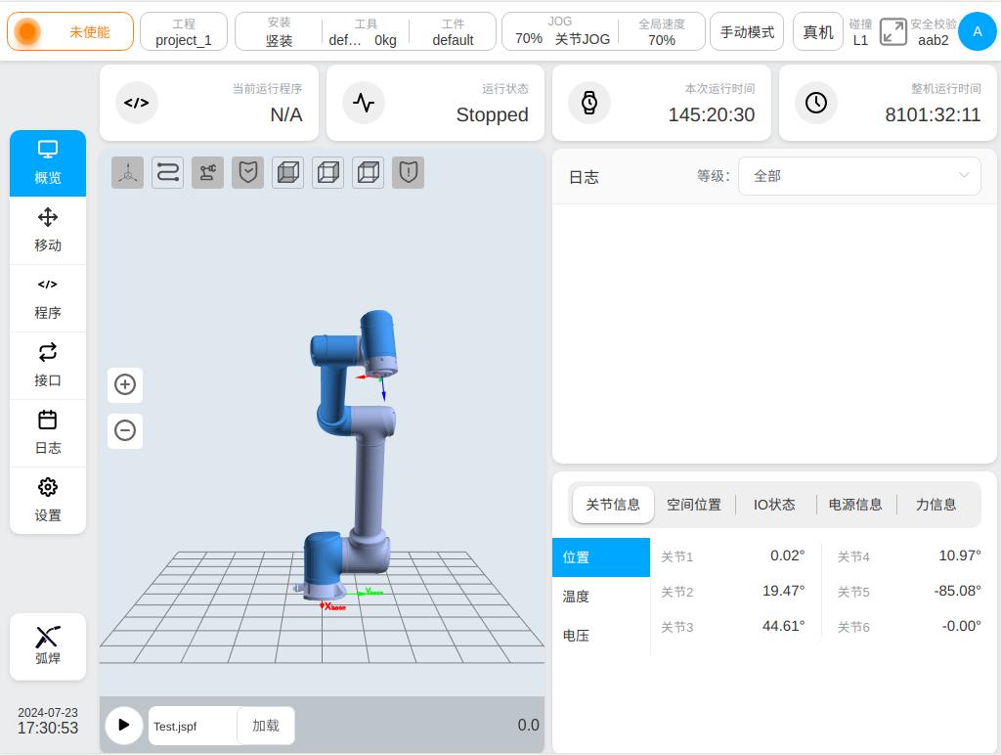Switch to the 空间位置 tab

pyautogui.click(x=694, y=505)
